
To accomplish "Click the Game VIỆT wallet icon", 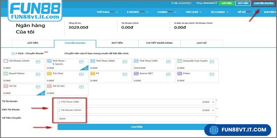I will click(x=136, y=73).
